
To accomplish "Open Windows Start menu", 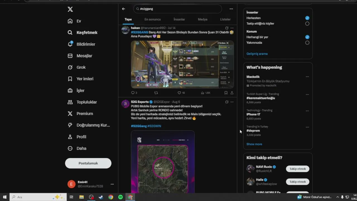I will [x=5, y=197].
